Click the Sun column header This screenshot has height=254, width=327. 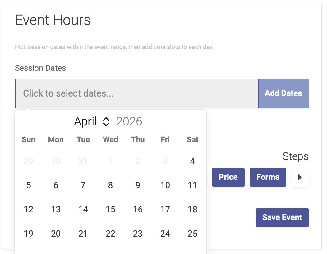coord(28,139)
